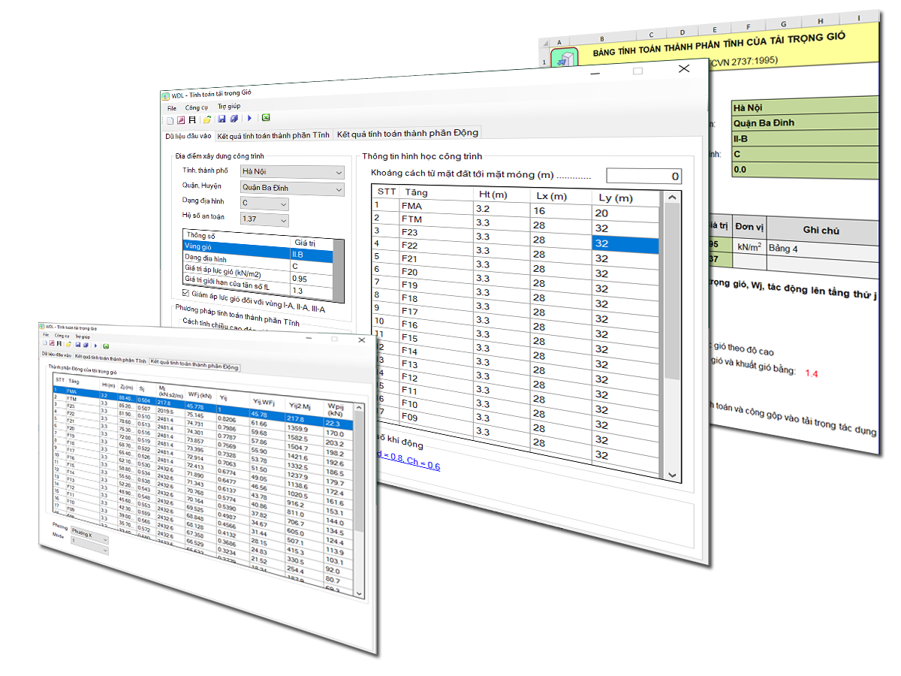901x676 pixels.
Task: Click Ghi chú header cell in Excel sheet
Action: [x=821, y=231]
